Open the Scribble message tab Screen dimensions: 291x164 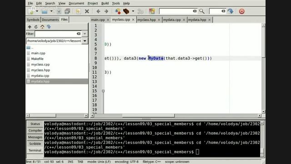pos(35,144)
